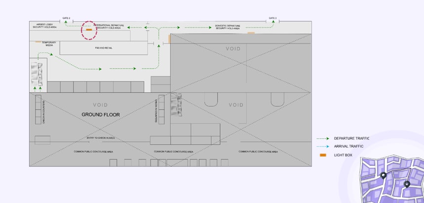Click the orange Light Box legend swatch
This screenshot has width=424, height=203.
coord(323,155)
